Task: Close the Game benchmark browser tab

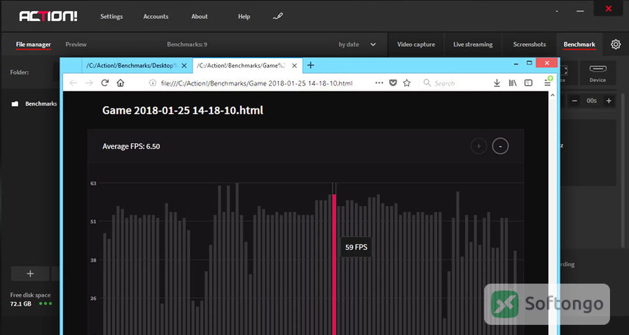Action: [295, 66]
